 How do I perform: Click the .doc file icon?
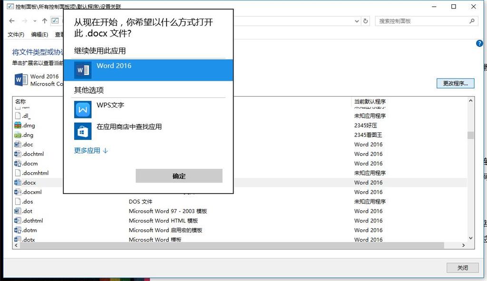[18, 145]
